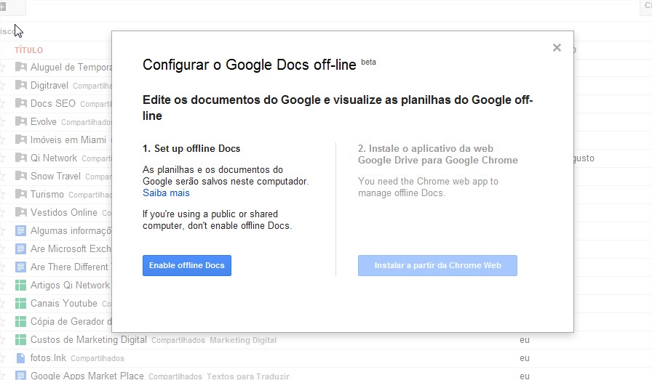Click the fotos.lnk file icon
This screenshot has width=652, height=380.
[20, 357]
